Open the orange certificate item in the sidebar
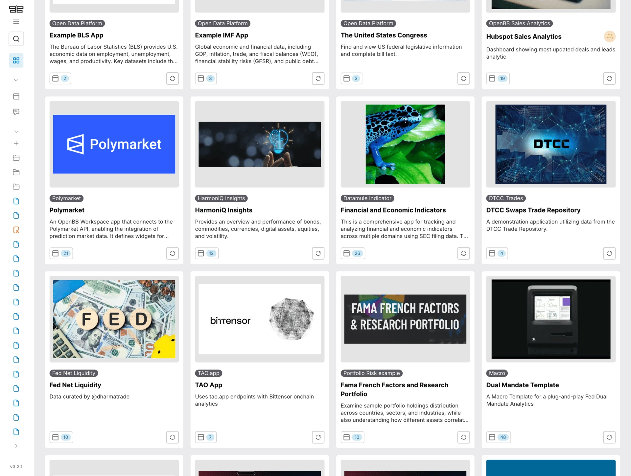Image resolution: width=631 pixels, height=476 pixels. pyautogui.click(x=16, y=230)
